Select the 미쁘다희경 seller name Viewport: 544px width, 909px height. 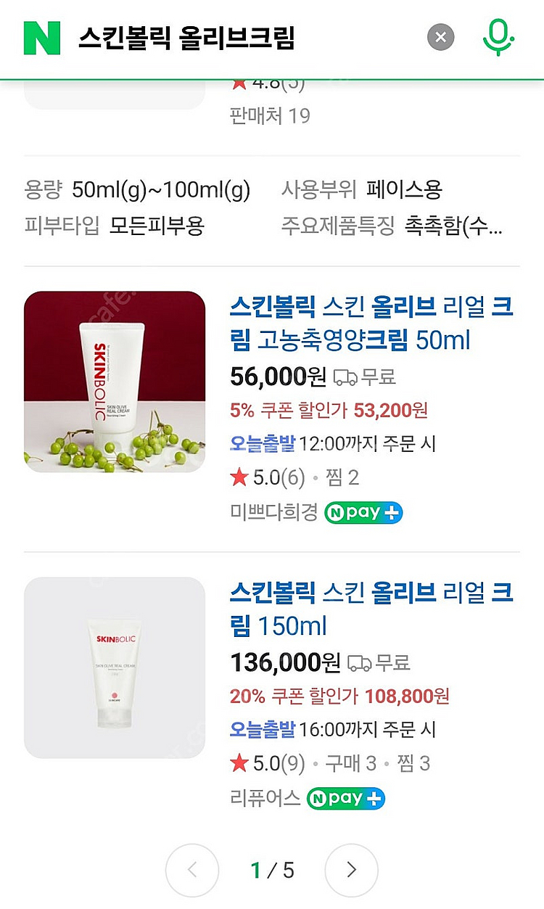coord(273,513)
